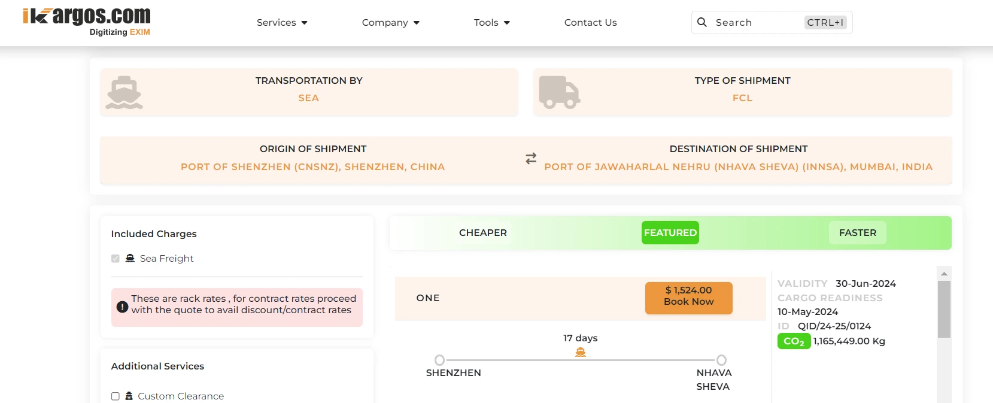Enable the Custom Clearance checkbox
This screenshot has width=993, height=403.
click(116, 396)
